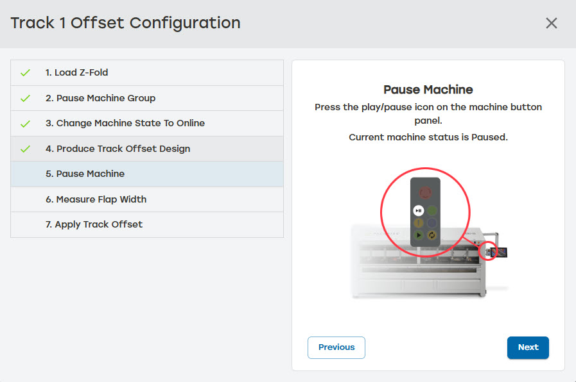
Task: Open step 2. Pause Machine Group
Action: tap(100, 98)
